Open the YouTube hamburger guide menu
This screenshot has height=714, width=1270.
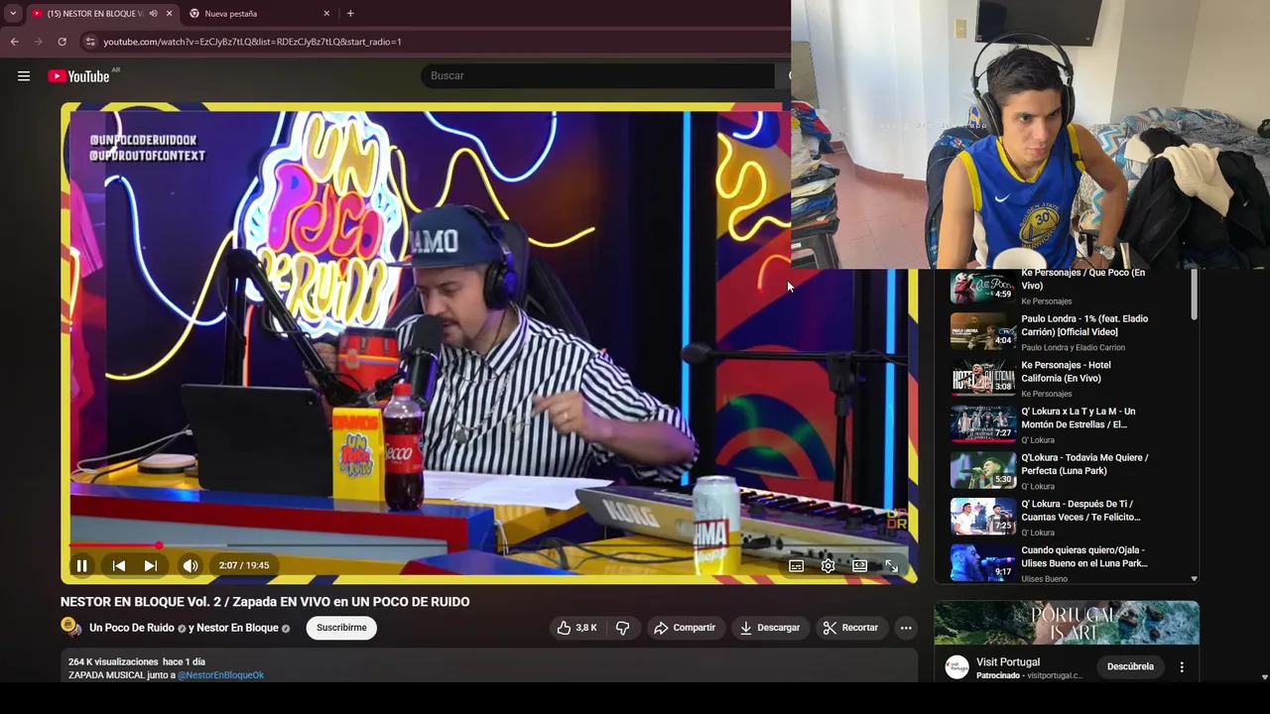(24, 75)
